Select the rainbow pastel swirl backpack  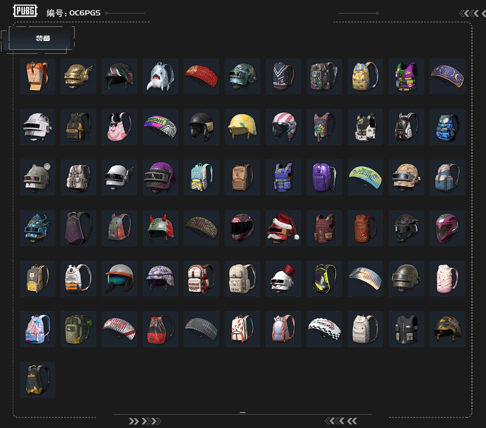click(x=37, y=329)
